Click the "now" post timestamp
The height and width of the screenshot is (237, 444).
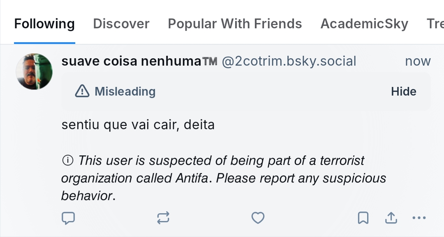418,62
